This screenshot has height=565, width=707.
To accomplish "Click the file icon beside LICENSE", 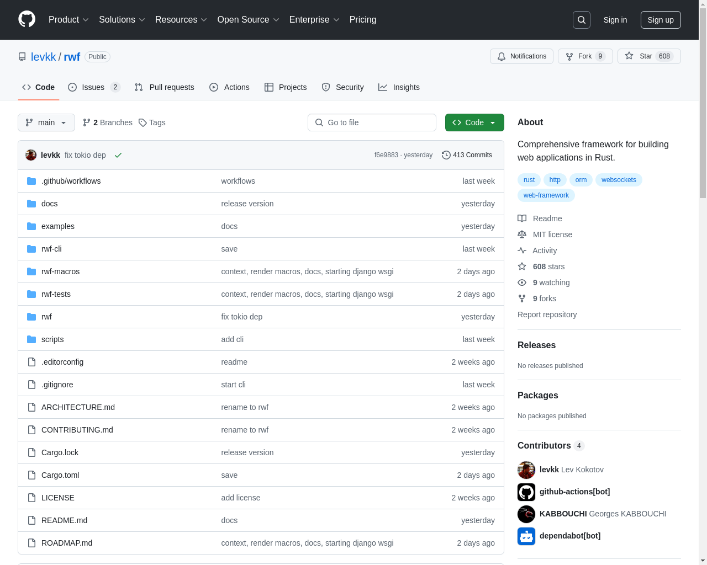I will pos(31,498).
